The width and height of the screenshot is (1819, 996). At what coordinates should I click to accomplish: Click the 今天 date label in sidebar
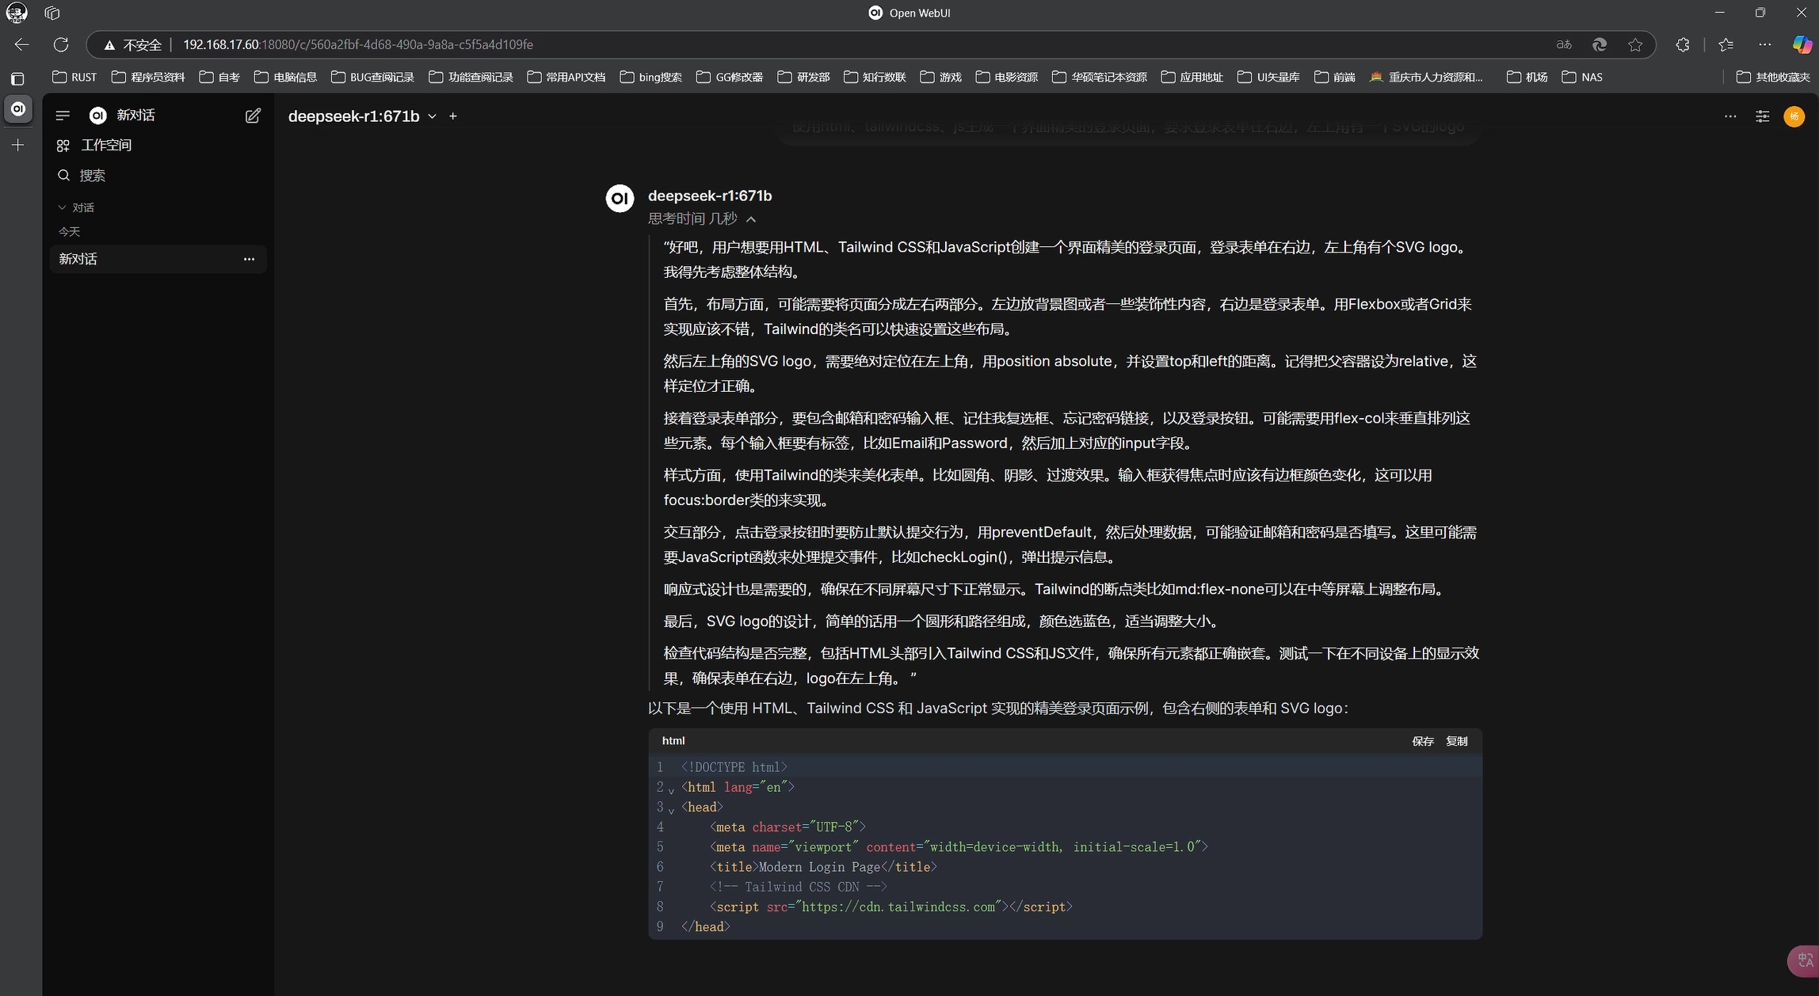(x=70, y=232)
